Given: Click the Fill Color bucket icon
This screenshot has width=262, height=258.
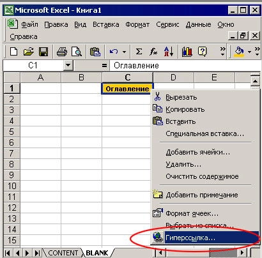Looking at the screenshot, I should click(240, 52).
